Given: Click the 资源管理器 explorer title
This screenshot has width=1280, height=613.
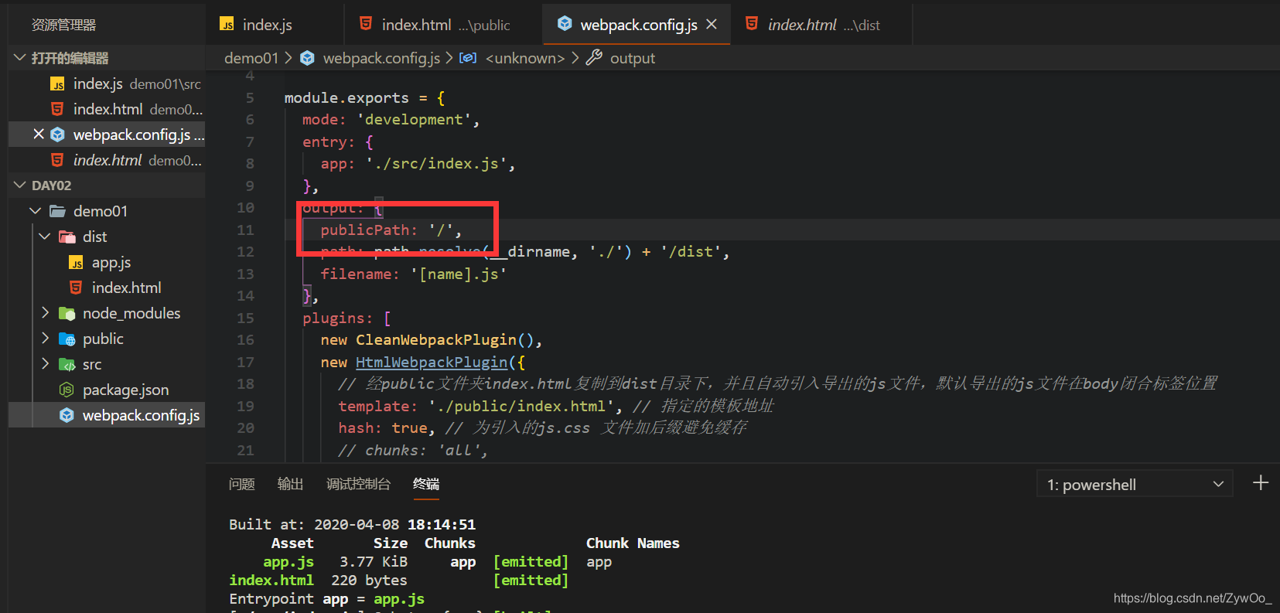Looking at the screenshot, I should [64, 25].
